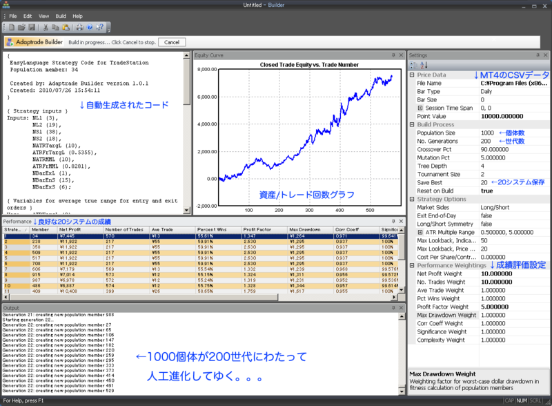Click the Save floppy disk icon

[x=32, y=27]
